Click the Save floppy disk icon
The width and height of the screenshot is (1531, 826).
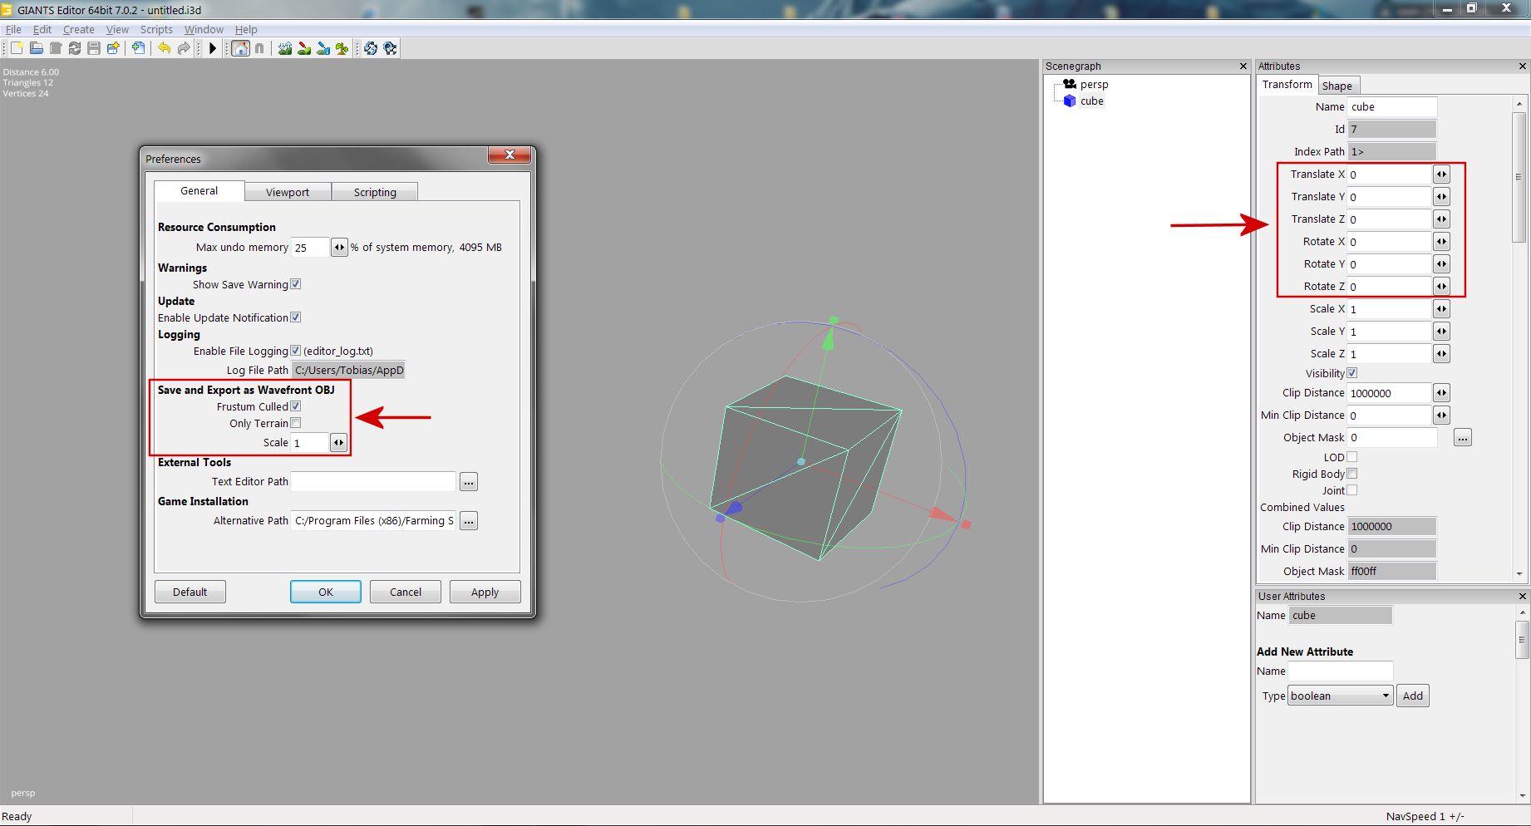tap(94, 48)
